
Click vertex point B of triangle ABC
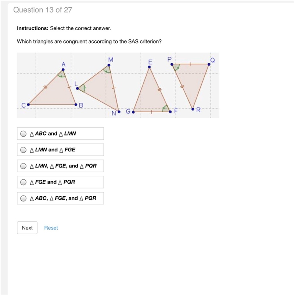(76, 105)
